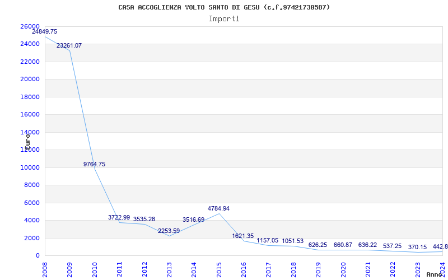Image resolution: width=448 pixels, height=280 pixels.
Task: Click the 2253.59 value label
Action: point(169,231)
